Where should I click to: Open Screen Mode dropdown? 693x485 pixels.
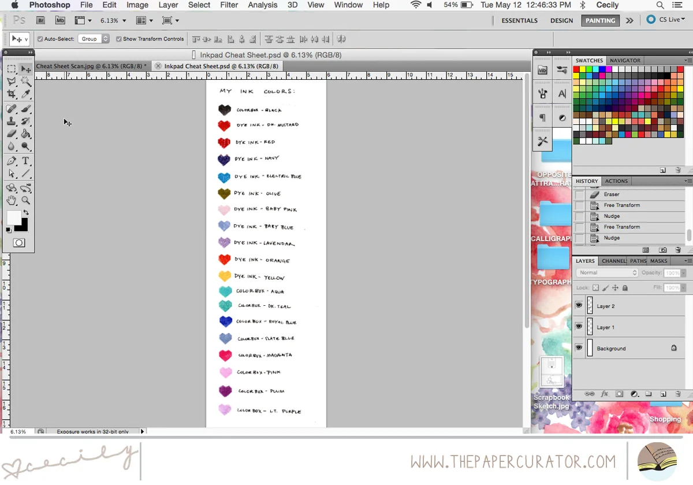[x=170, y=20]
